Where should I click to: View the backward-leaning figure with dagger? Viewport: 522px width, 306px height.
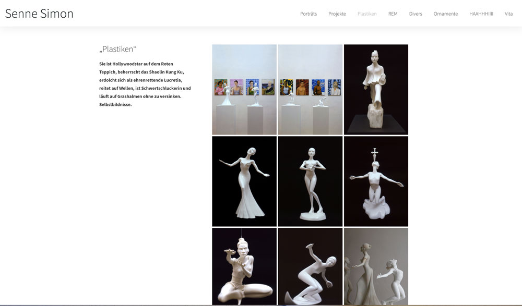[x=310, y=266]
